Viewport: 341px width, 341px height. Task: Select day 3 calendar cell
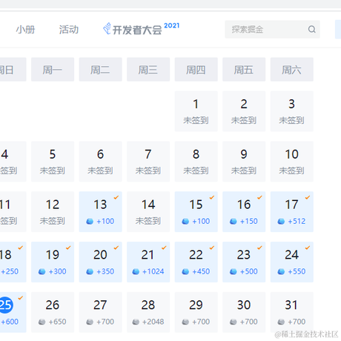click(x=292, y=111)
